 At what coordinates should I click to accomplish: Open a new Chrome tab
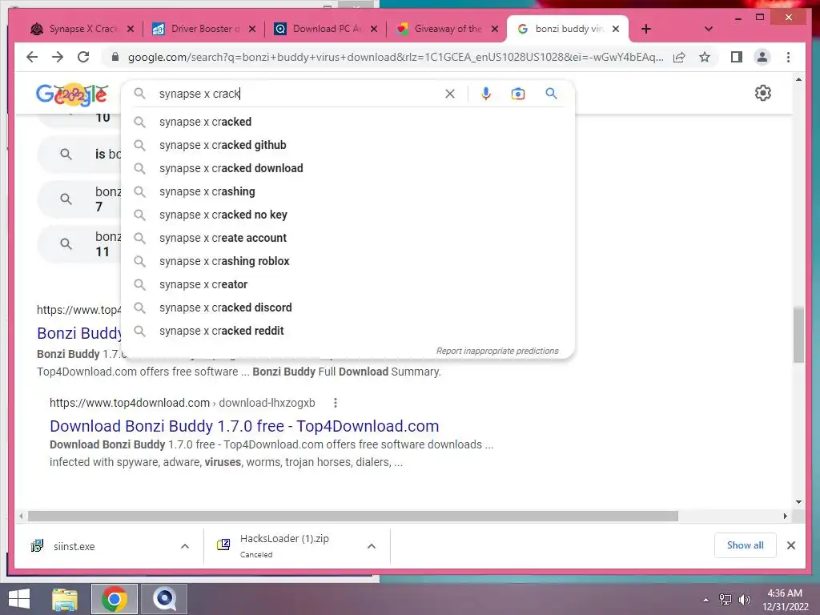coord(646,29)
